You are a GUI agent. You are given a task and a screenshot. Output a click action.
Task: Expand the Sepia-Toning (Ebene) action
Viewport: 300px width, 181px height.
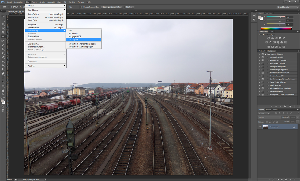click(268, 82)
